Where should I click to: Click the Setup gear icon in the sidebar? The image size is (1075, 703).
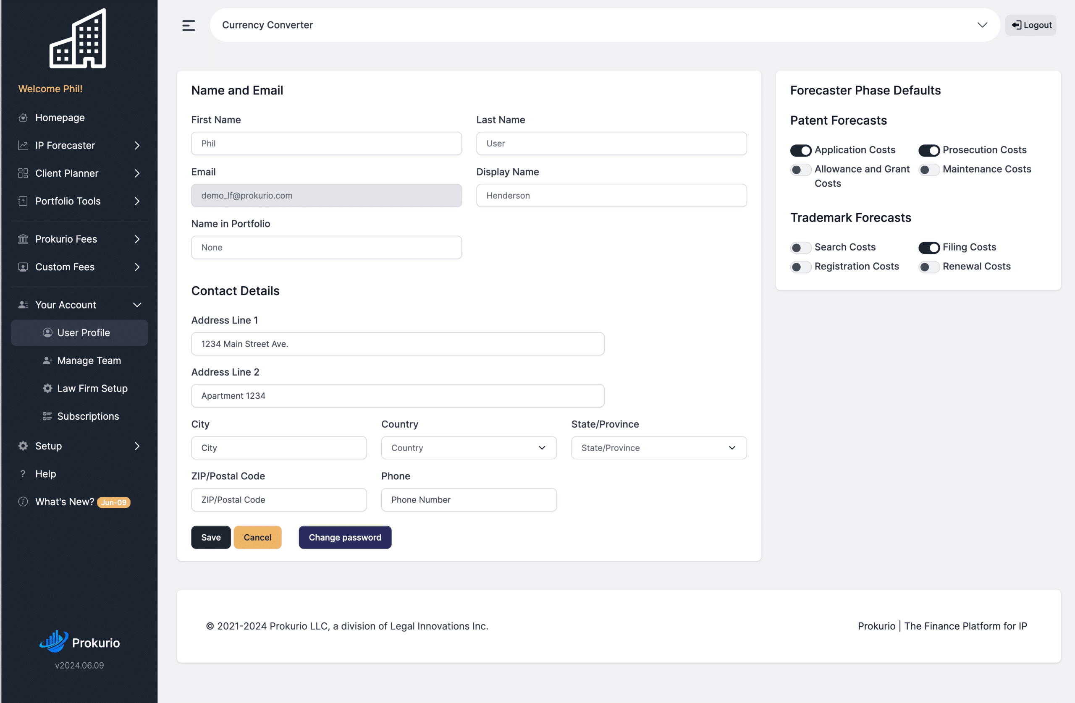click(x=23, y=446)
